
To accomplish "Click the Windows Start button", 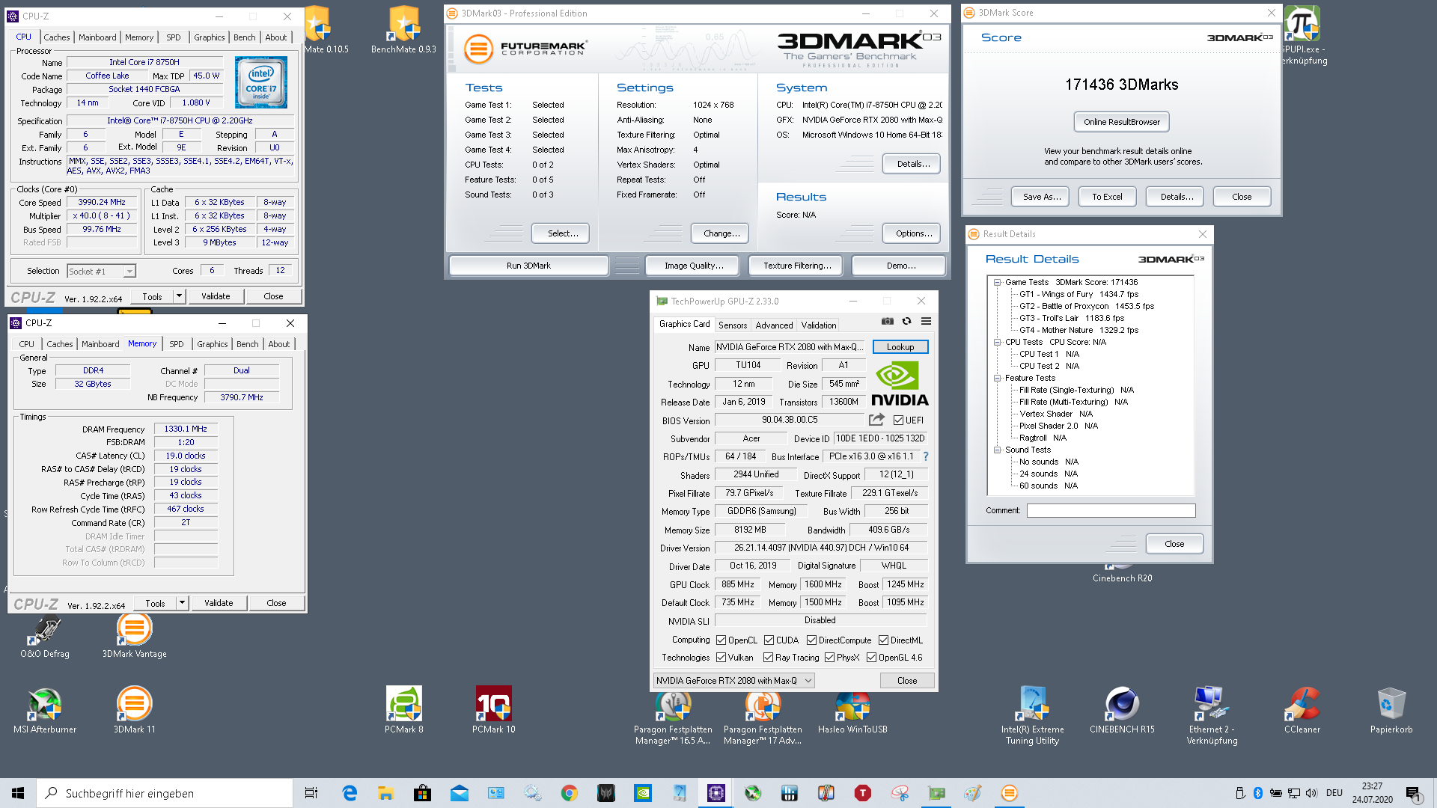I will pyautogui.click(x=18, y=793).
